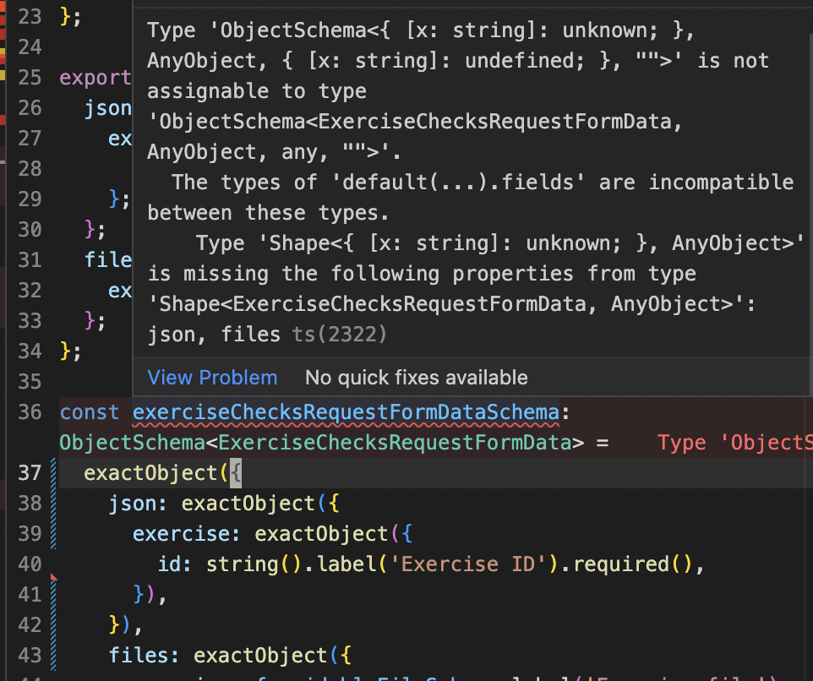Click the No quick fixes available label

pos(417,378)
